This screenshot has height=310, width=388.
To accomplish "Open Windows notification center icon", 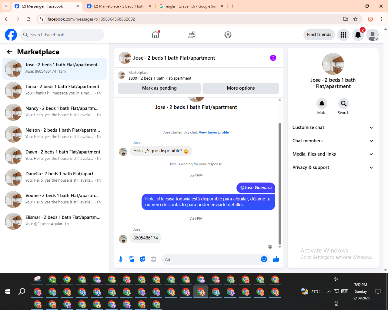I will click(378, 292).
